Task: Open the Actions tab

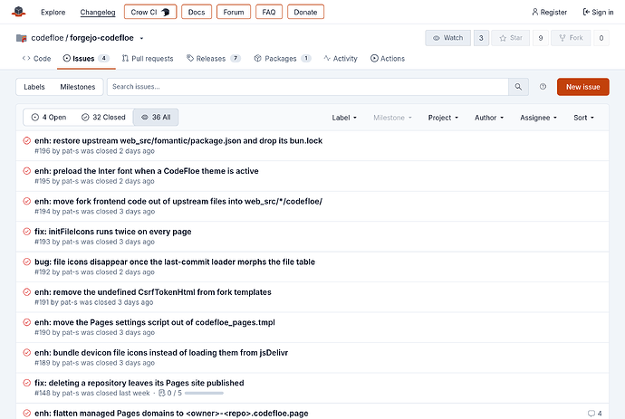Action: 388,59
